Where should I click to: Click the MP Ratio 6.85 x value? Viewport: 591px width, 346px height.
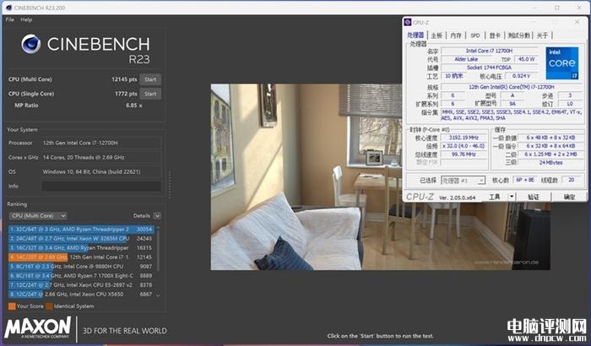134,105
